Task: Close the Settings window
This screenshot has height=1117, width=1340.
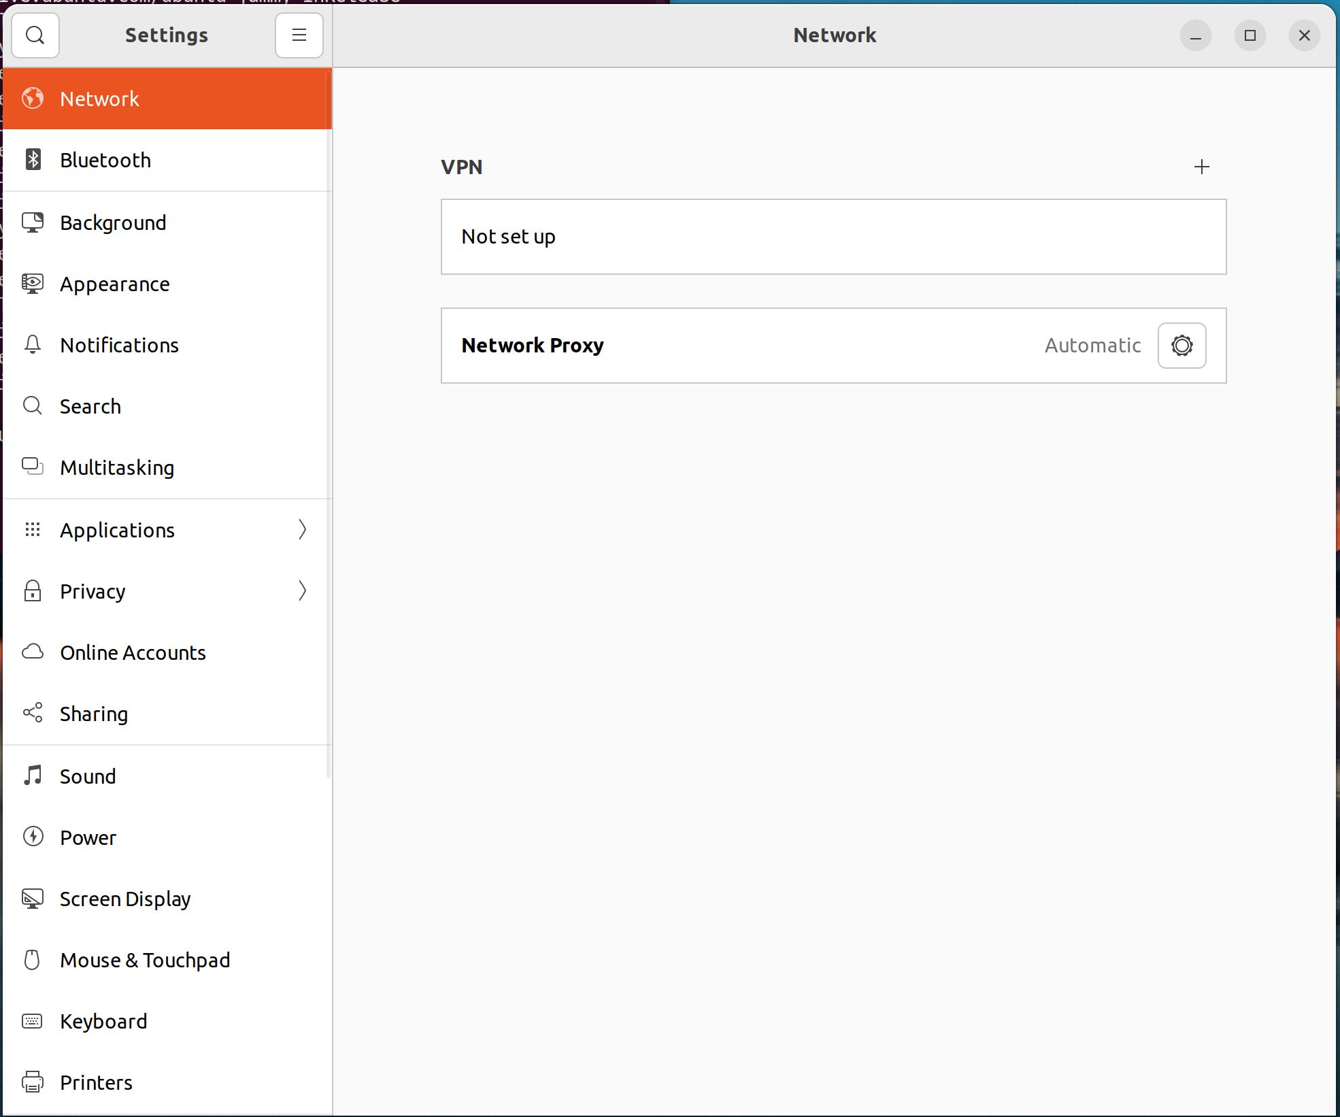Action: [x=1305, y=35]
